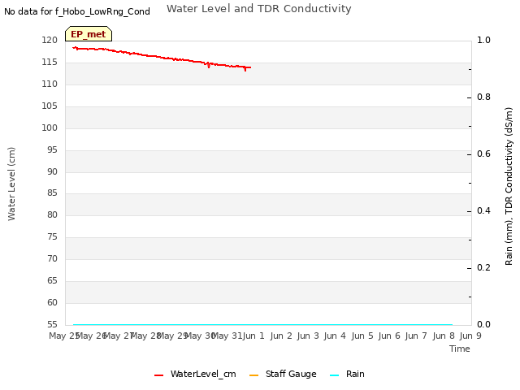
Task: Click the 0.4 right axis tick label
Action: [x=484, y=211]
